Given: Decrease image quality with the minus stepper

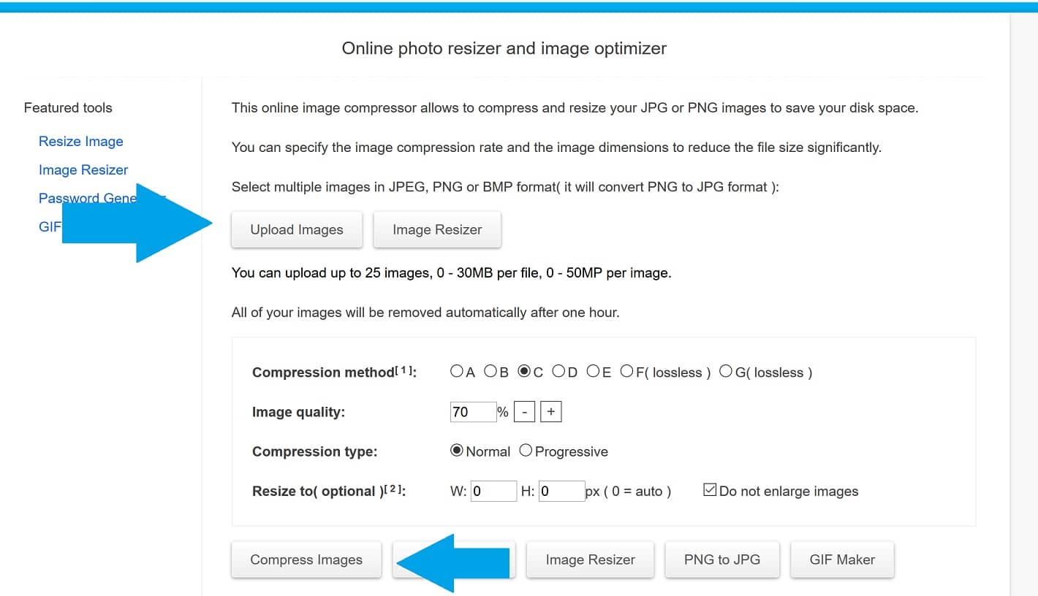Looking at the screenshot, I should (x=523, y=411).
